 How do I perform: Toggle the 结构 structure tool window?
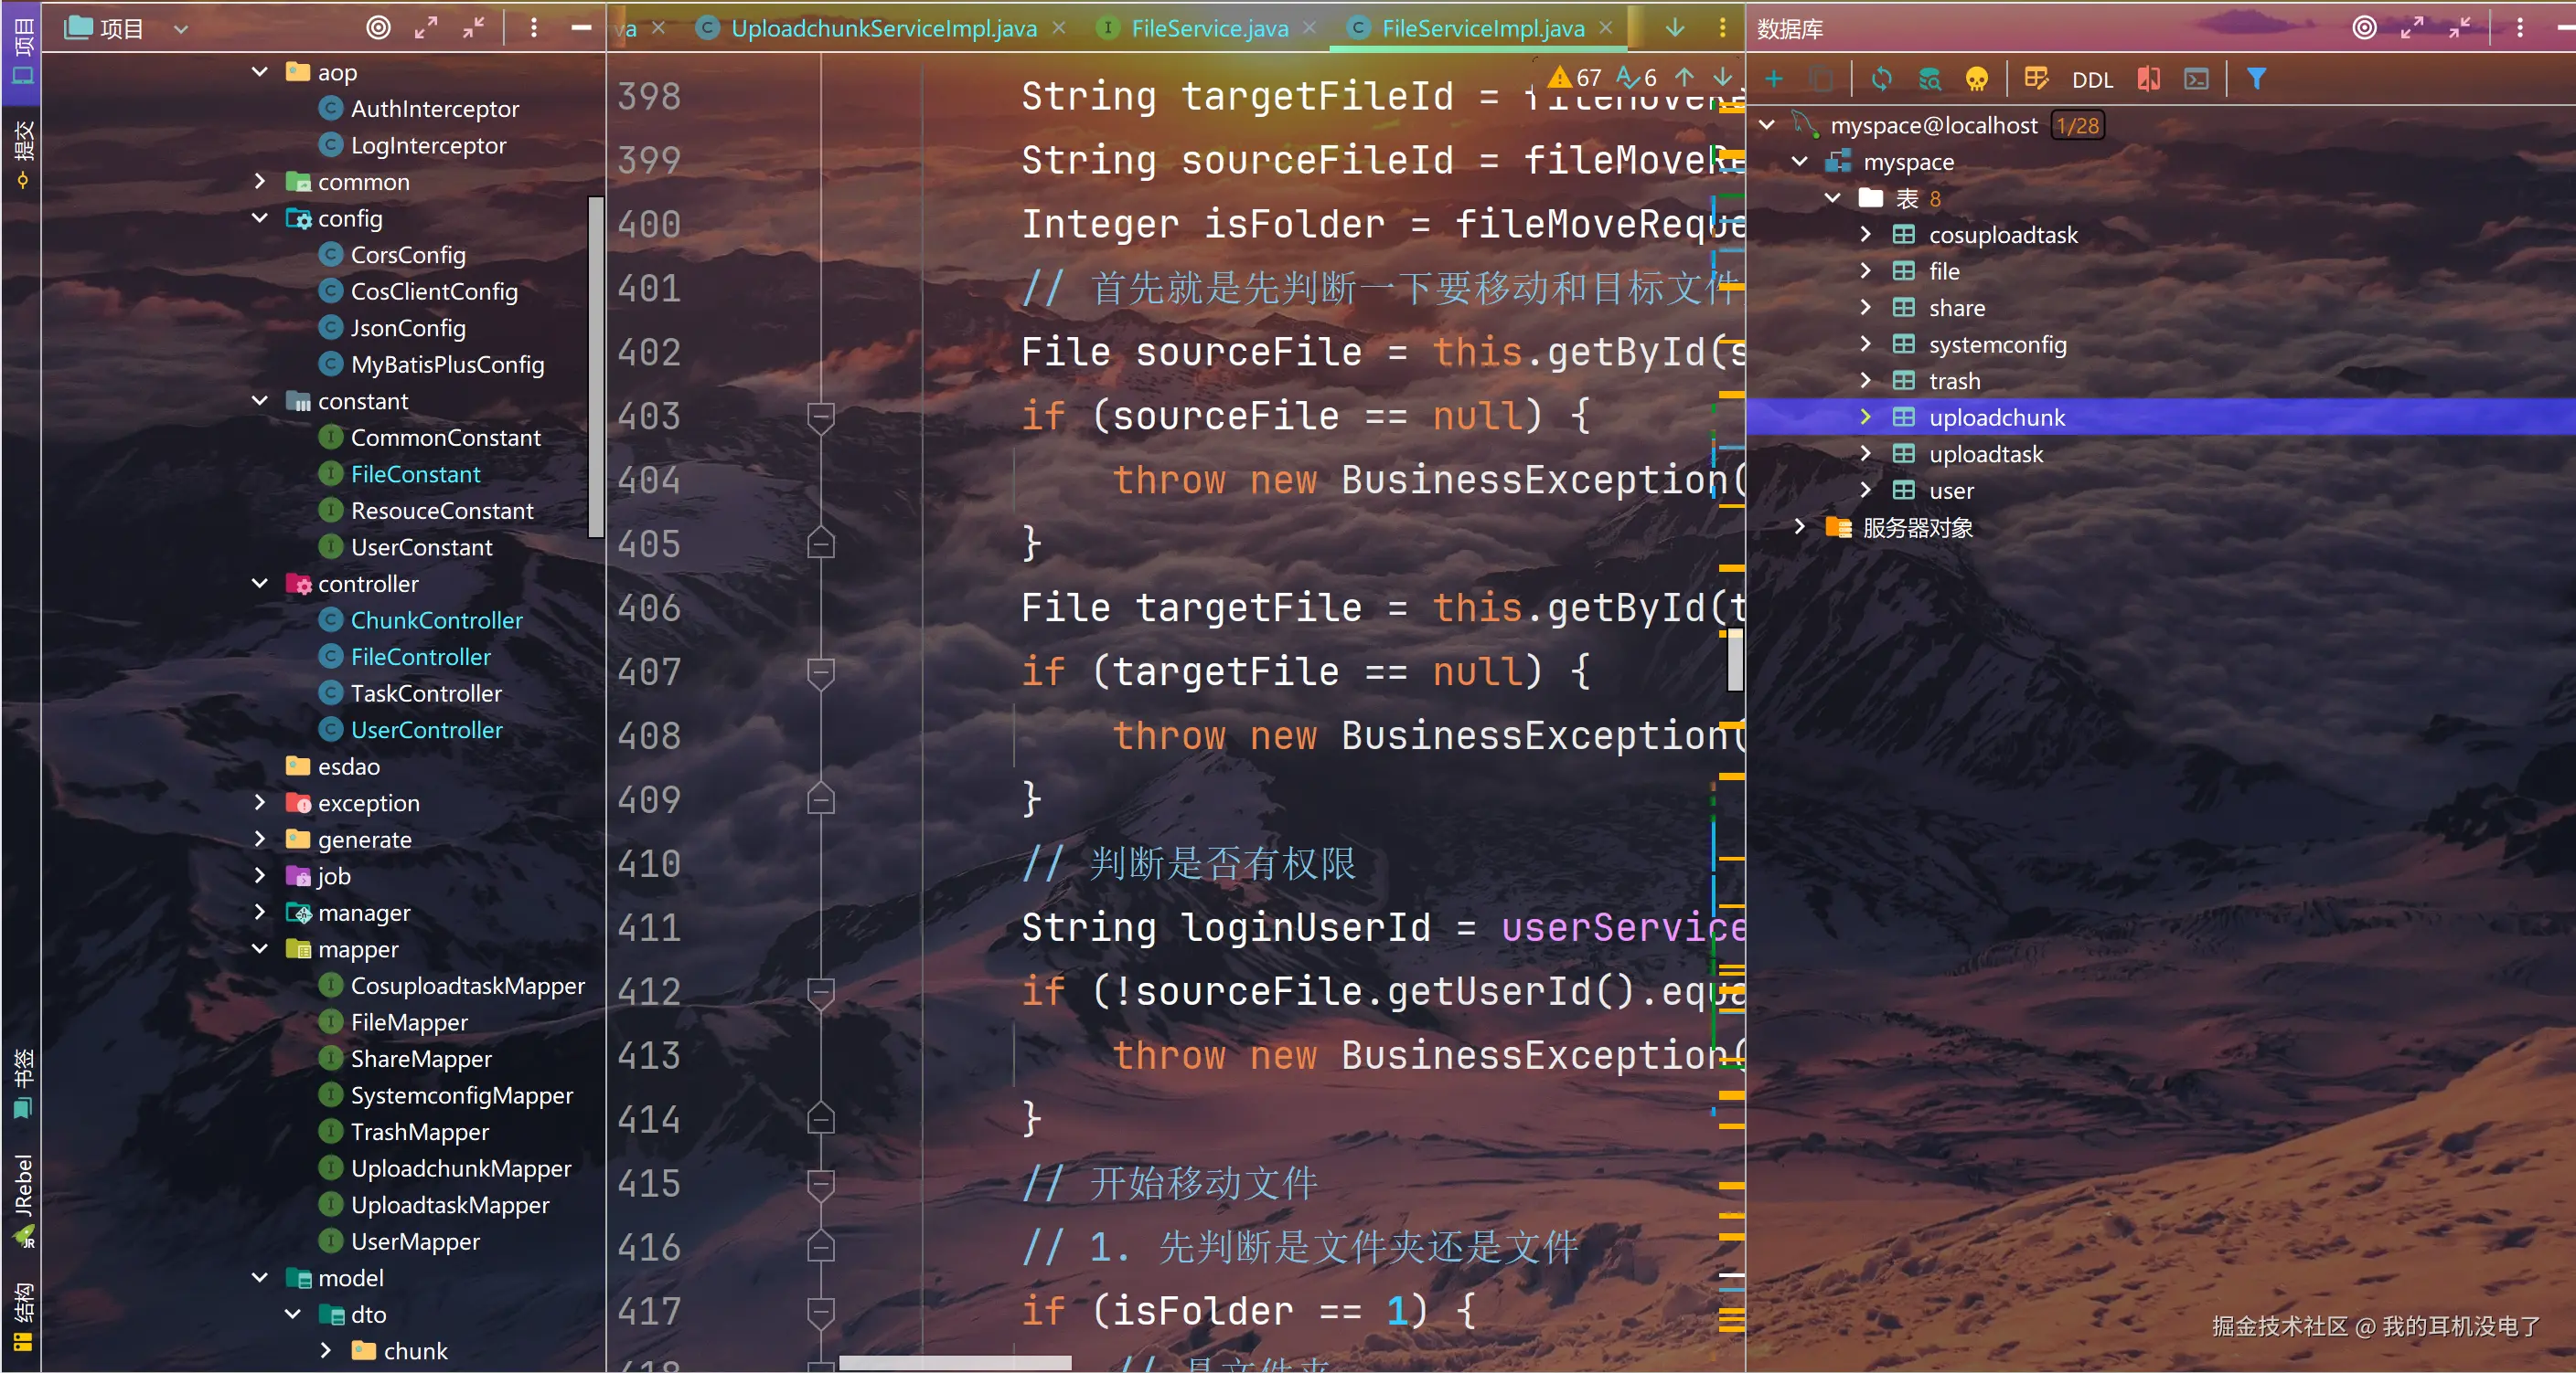tap(22, 1315)
